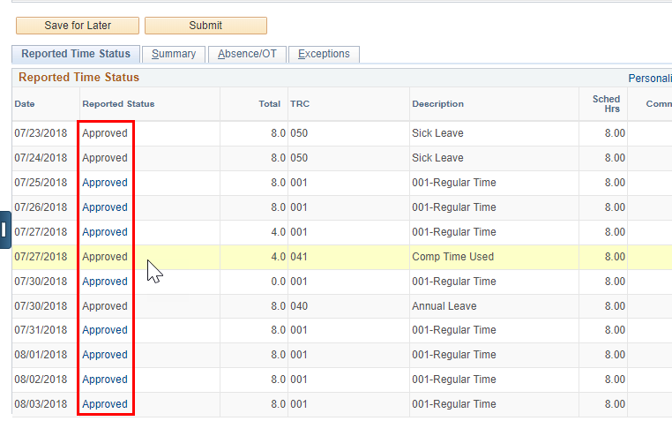
Task: Open Approved status link for 07/25/2018
Action: (x=105, y=183)
